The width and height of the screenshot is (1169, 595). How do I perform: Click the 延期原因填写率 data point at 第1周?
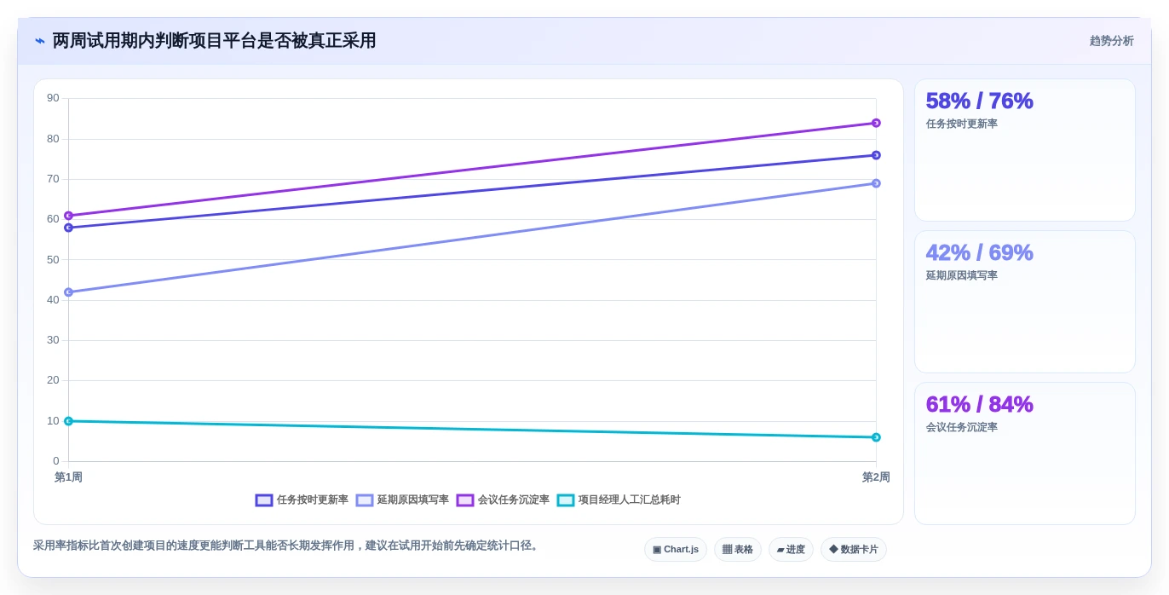68,292
